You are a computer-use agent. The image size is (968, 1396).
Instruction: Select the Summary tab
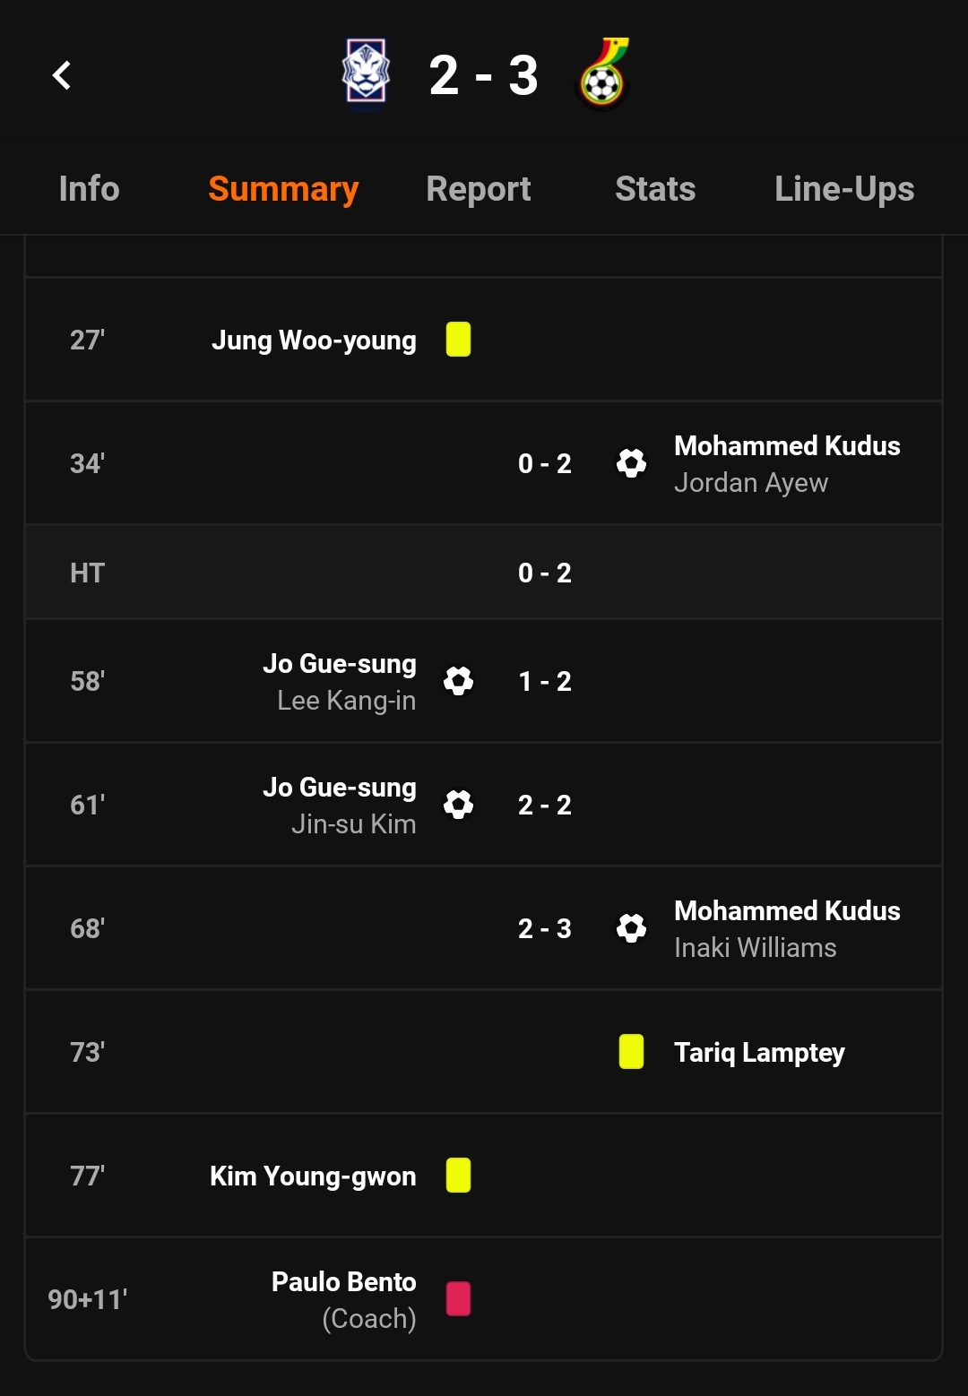[283, 189]
